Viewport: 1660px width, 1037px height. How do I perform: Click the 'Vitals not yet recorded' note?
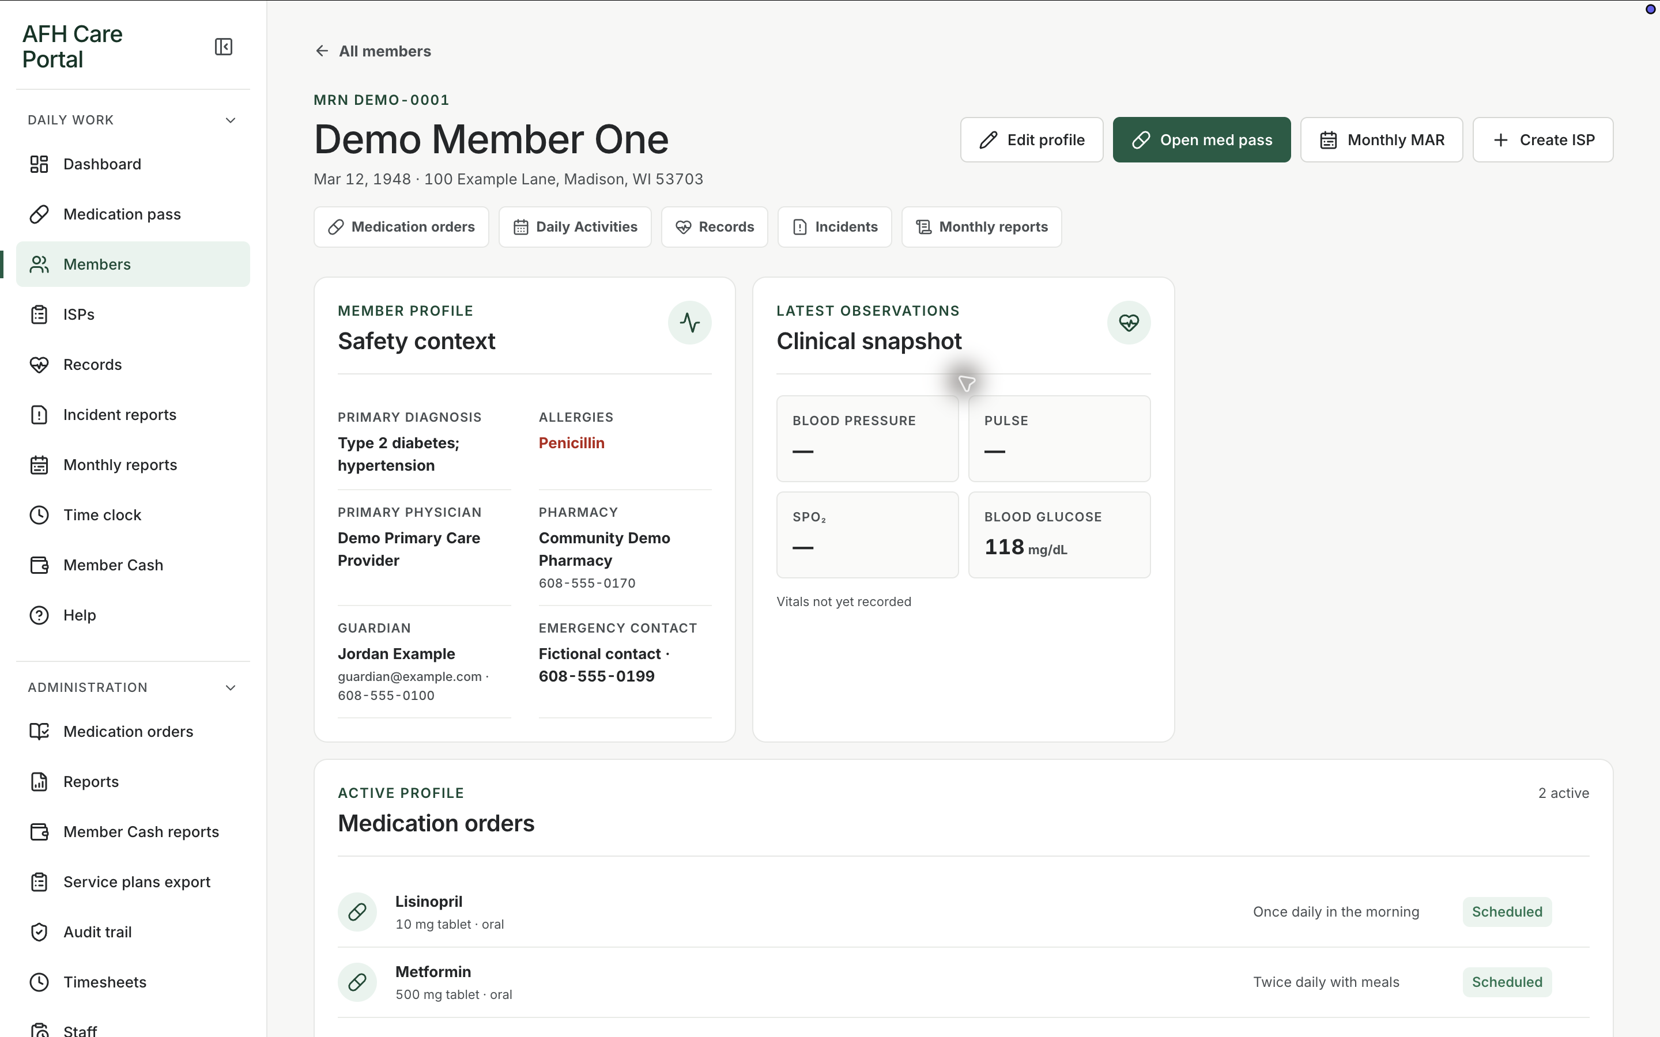coord(844,601)
